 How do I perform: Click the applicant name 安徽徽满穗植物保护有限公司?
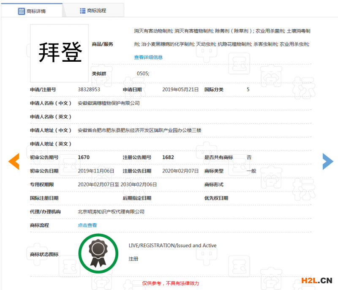(109, 103)
